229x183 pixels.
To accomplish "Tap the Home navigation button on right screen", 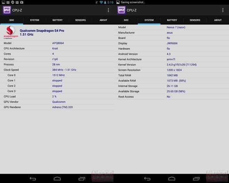I will [172, 178].
